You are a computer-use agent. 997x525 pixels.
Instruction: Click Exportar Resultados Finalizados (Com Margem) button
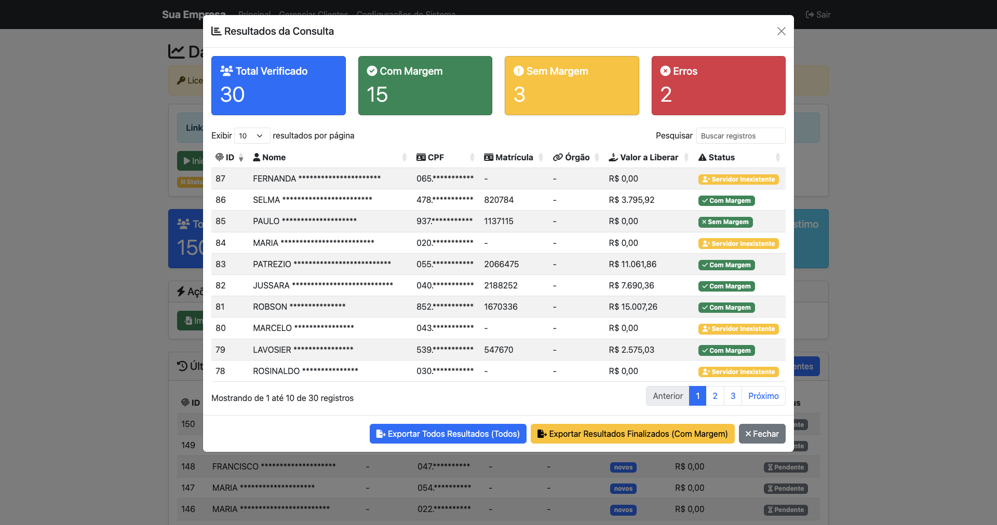tap(632, 434)
